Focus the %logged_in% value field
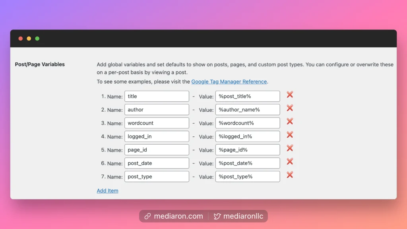The width and height of the screenshot is (407, 229). pyautogui.click(x=248, y=136)
